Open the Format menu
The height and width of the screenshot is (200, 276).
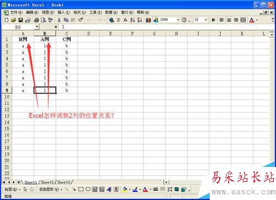[79, 13]
